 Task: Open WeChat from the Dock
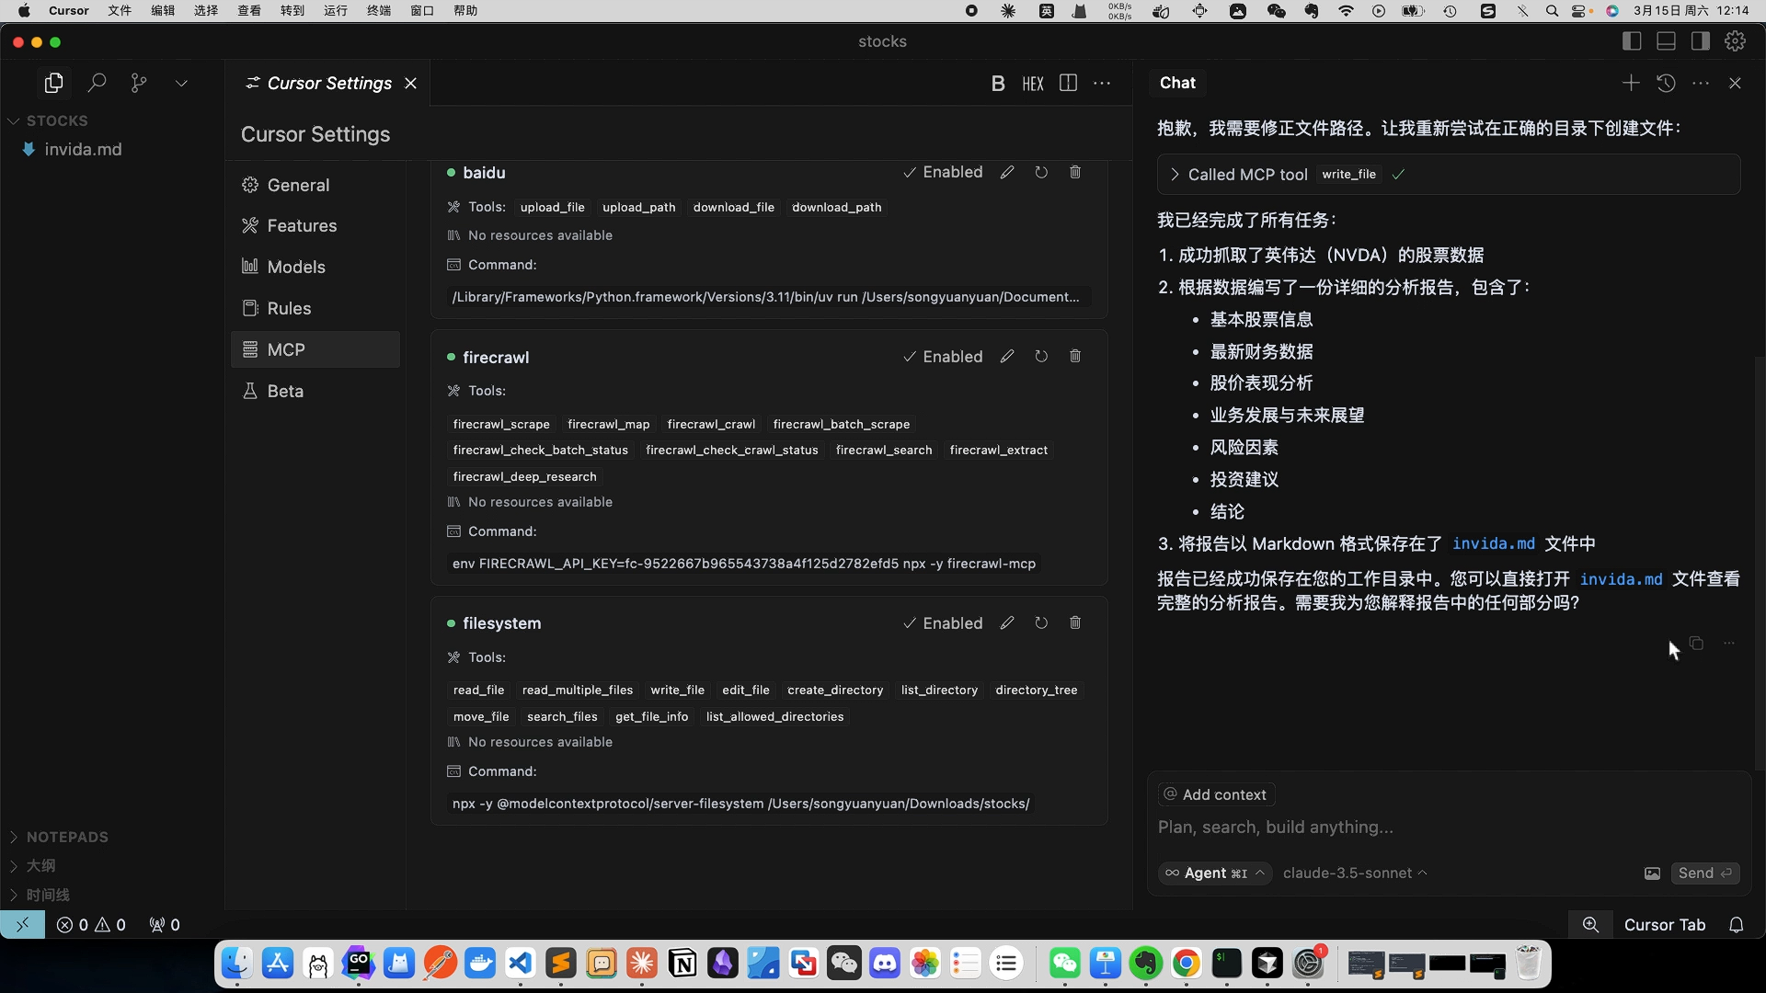point(1065,964)
